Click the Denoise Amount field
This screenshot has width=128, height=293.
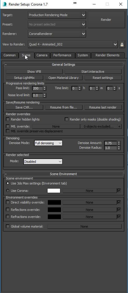click(111, 143)
